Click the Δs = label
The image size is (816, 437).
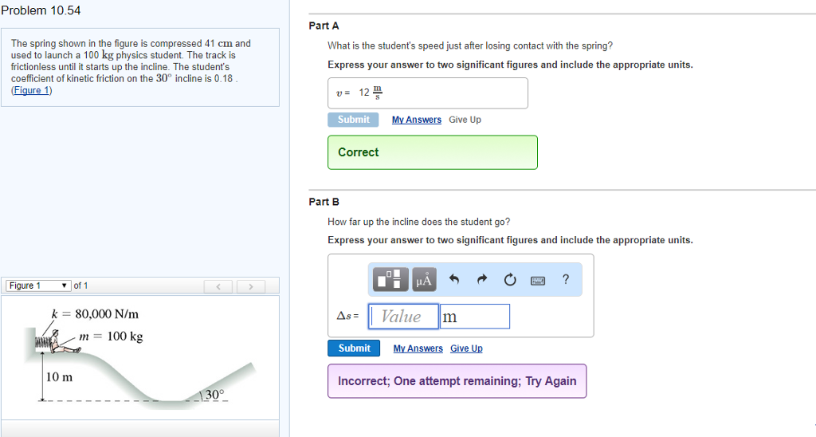(x=347, y=316)
